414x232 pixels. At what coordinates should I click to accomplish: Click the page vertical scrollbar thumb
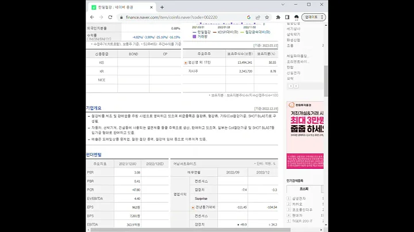coord(326,81)
